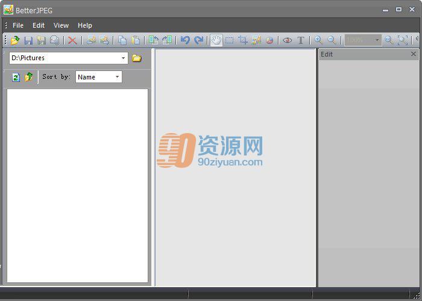The width and height of the screenshot is (422, 301).
Task: Click the up one folder icon
Action: tap(29, 77)
